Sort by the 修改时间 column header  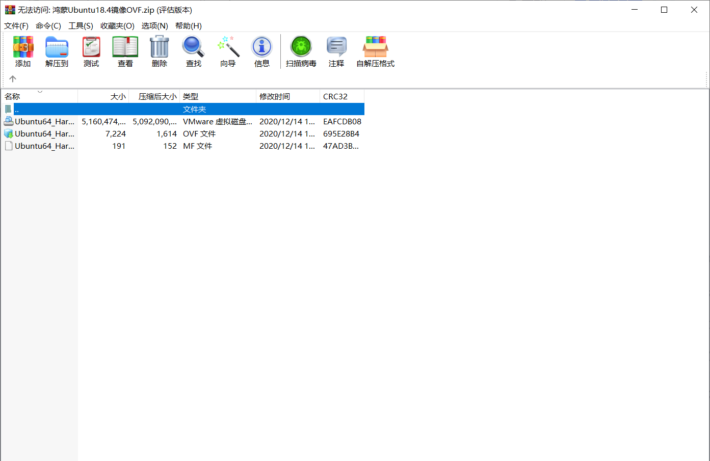tap(288, 96)
